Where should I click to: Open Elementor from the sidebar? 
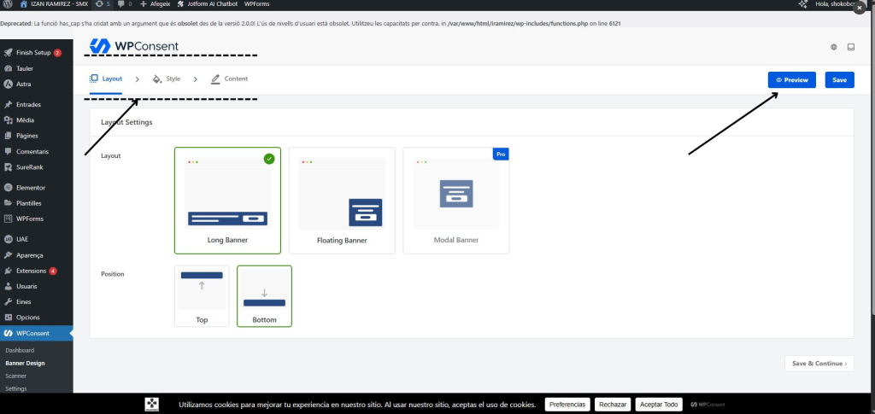(x=31, y=187)
